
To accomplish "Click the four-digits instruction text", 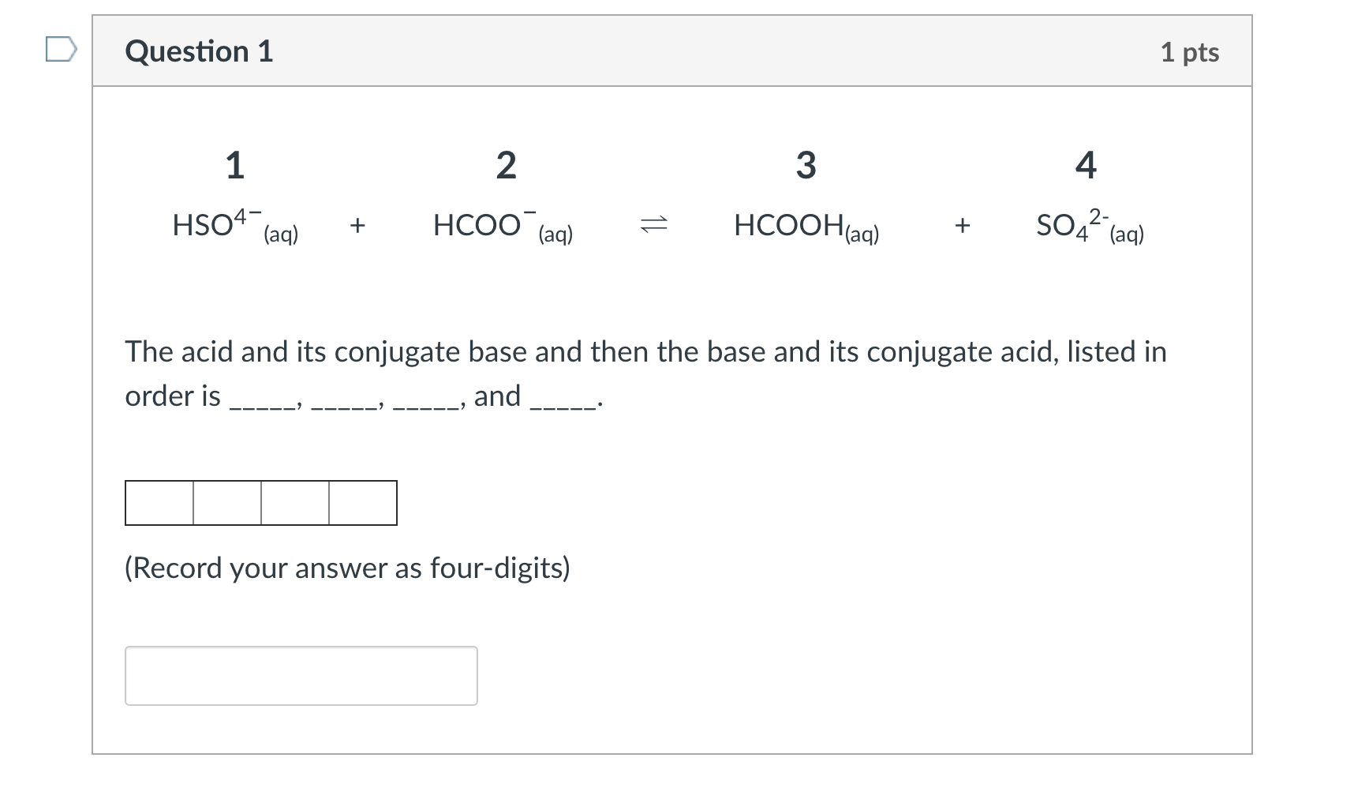I will 348,567.
